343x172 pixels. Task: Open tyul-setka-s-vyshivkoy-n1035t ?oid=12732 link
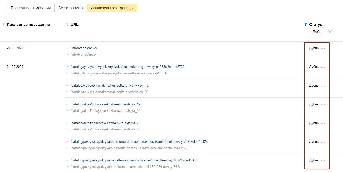coord(127,67)
